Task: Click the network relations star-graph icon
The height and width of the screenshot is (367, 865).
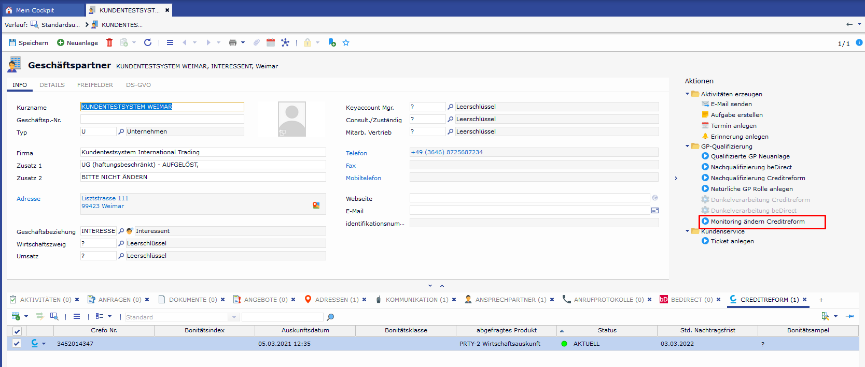Action: click(x=285, y=42)
